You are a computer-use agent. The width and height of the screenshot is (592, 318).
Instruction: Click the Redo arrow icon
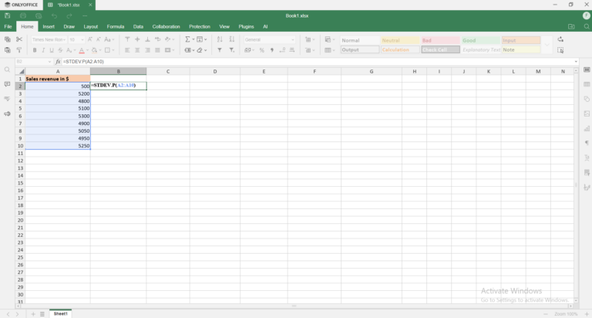coord(69,16)
